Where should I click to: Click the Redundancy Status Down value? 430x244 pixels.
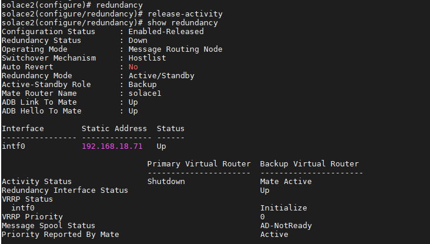point(137,40)
